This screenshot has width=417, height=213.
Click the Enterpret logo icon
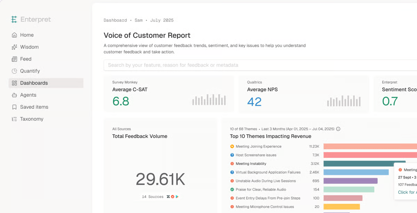(14, 19)
